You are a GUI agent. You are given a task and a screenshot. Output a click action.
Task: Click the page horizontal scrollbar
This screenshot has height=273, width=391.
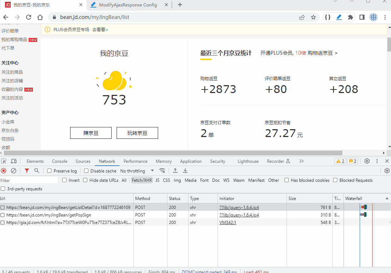pos(173,153)
